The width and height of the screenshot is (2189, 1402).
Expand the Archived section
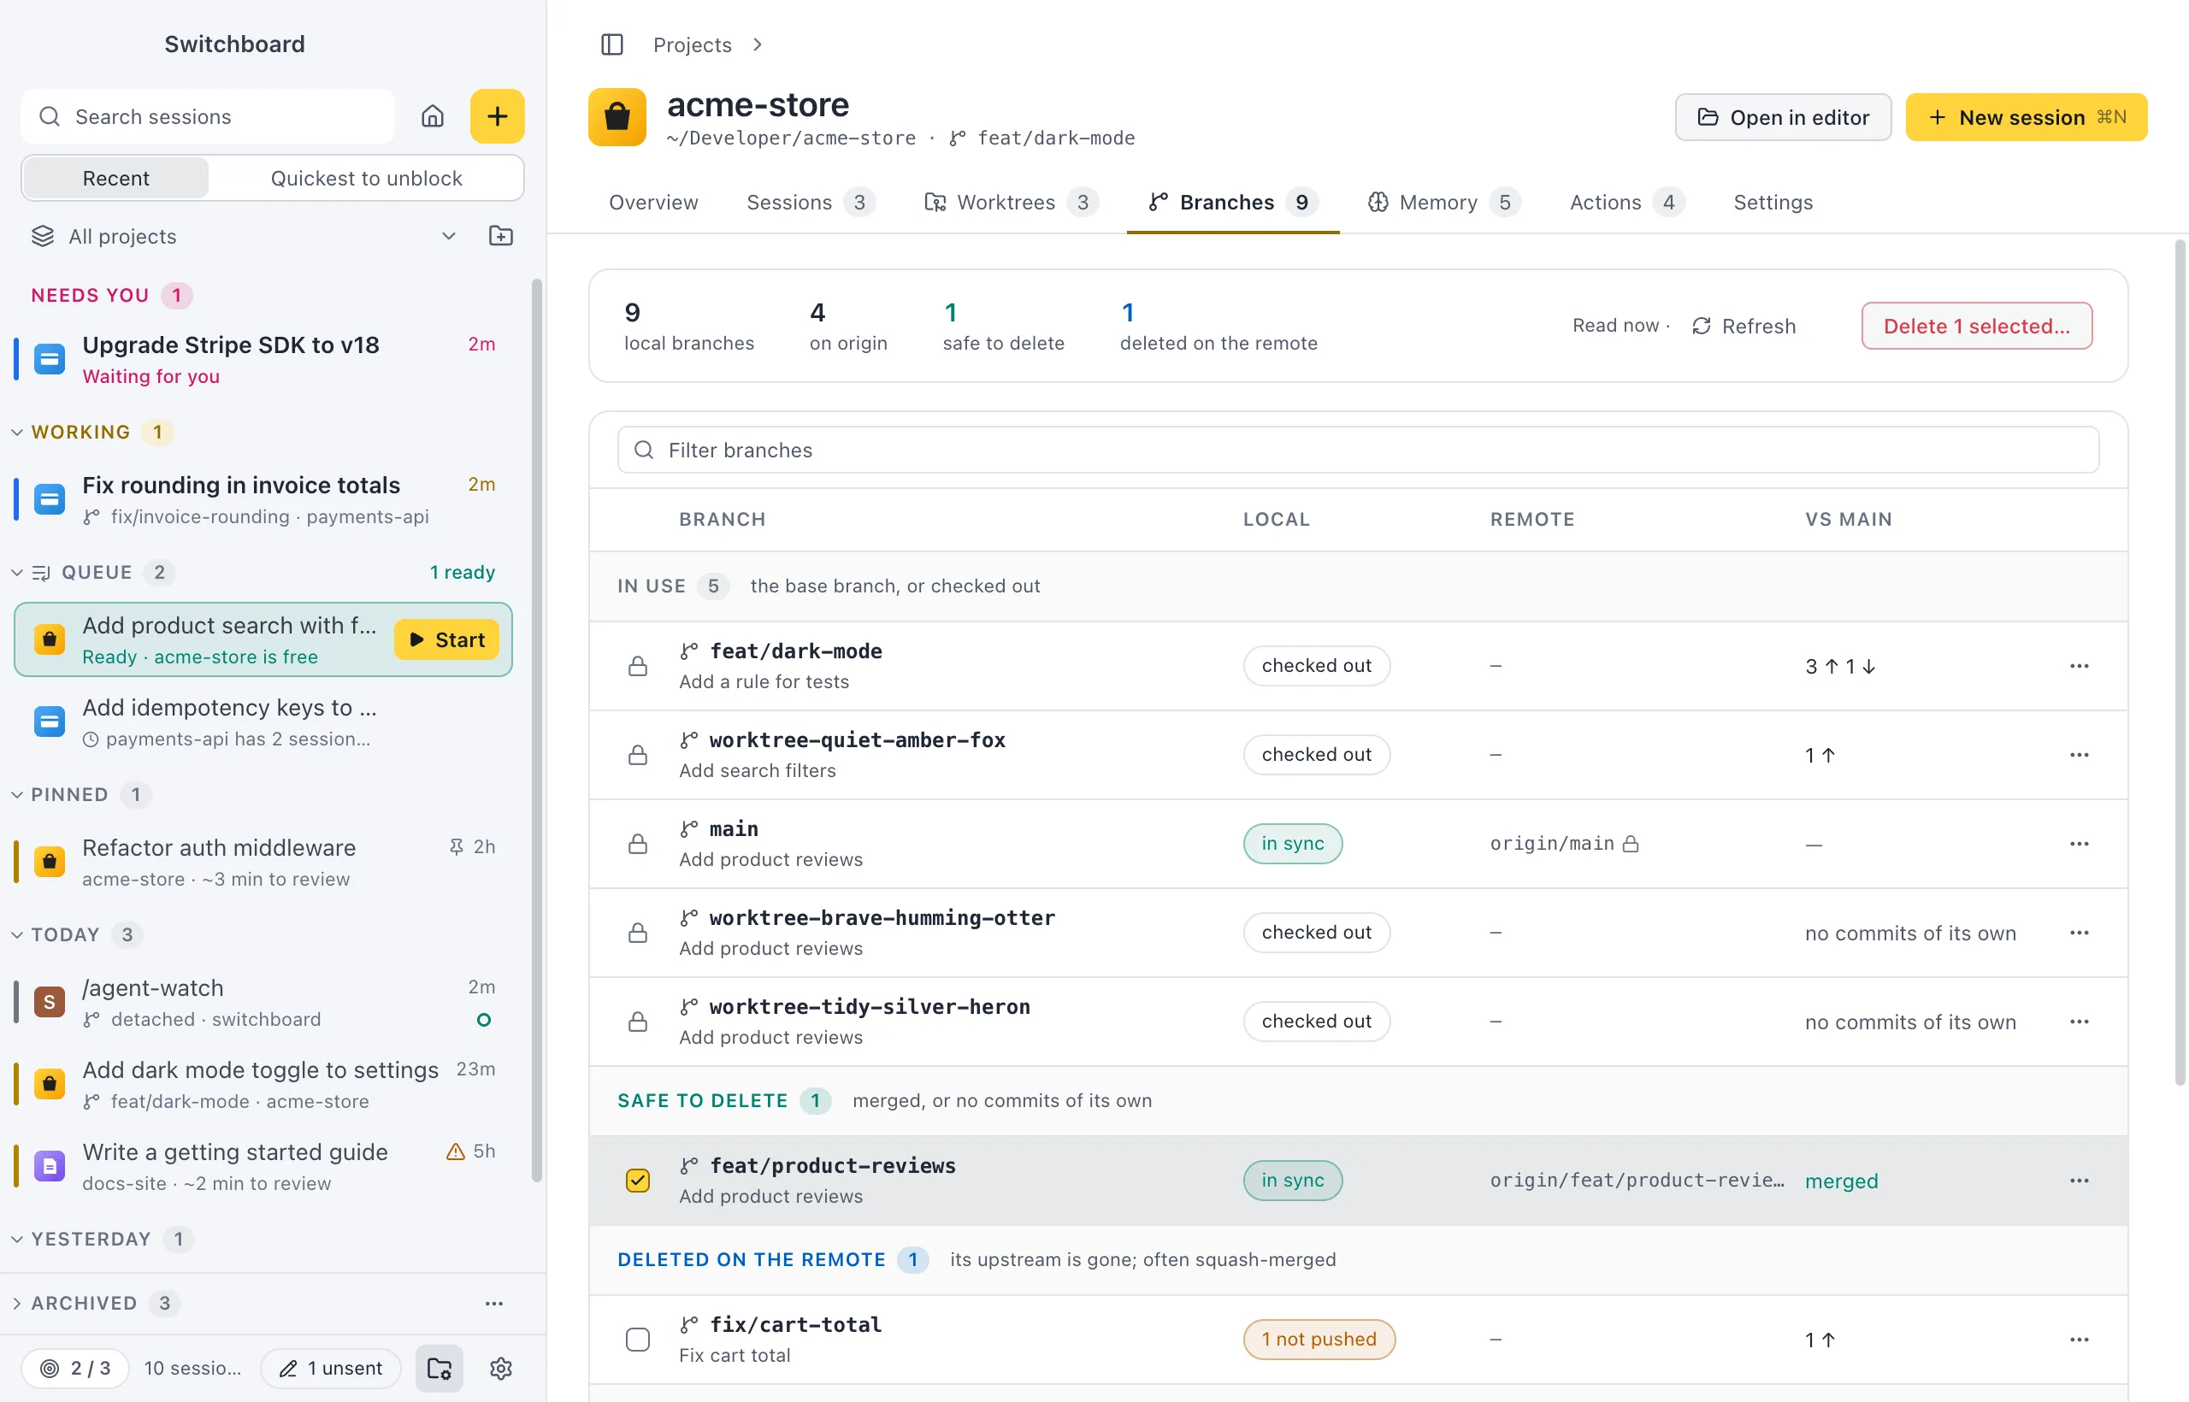click(16, 1304)
